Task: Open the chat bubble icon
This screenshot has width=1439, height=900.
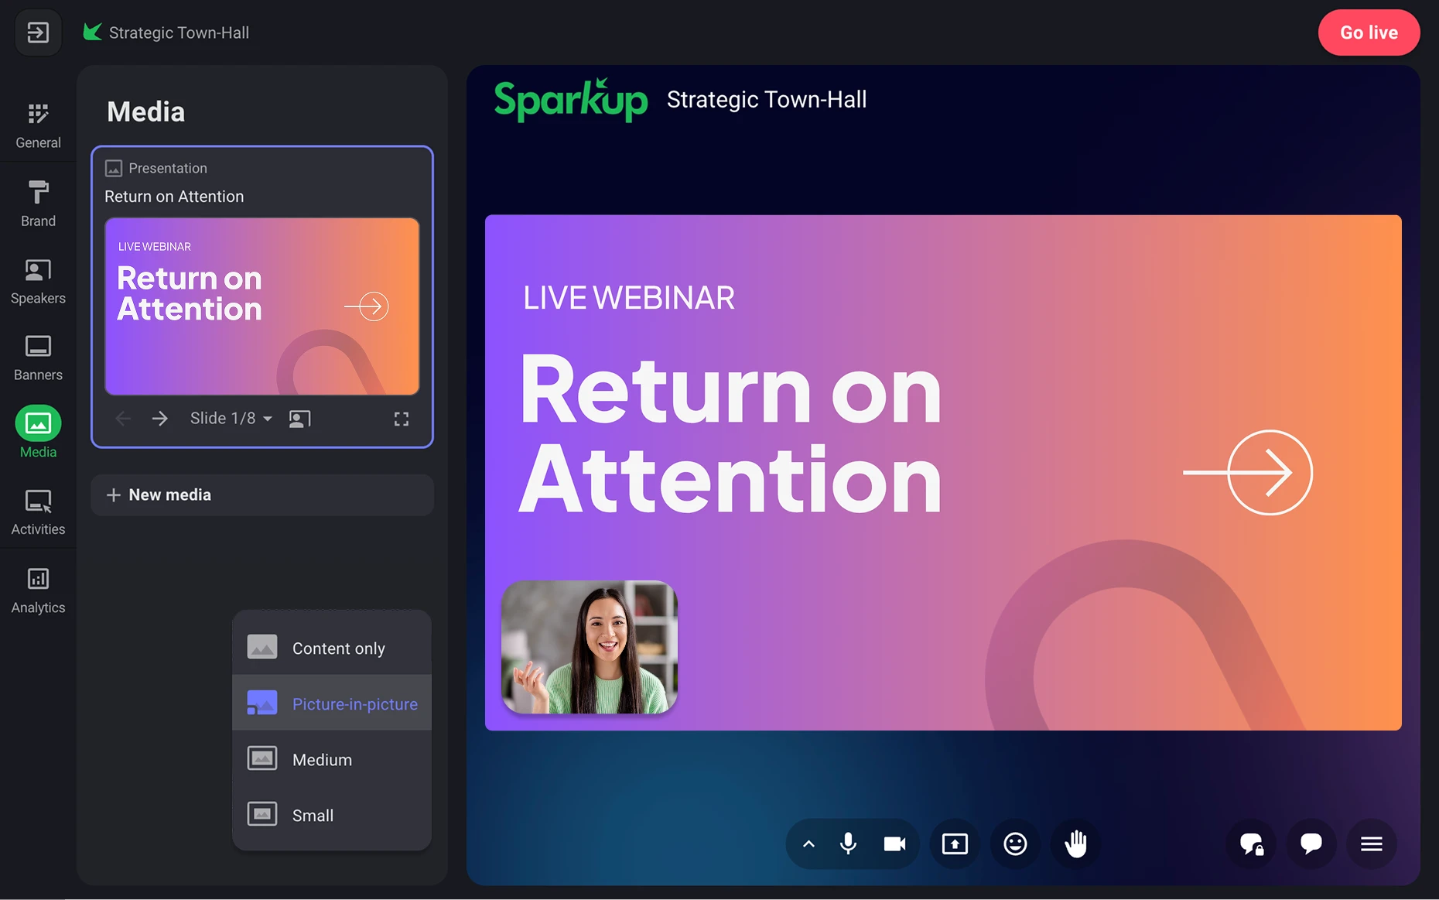Action: click(1311, 844)
